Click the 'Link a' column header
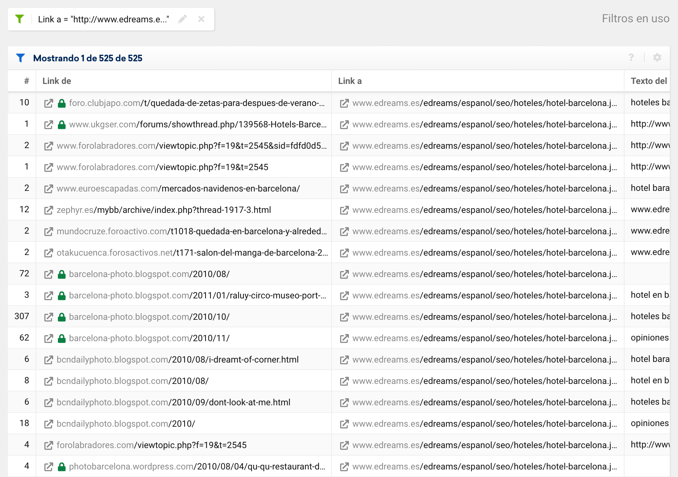This screenshot has width=678, height=477. [350, 81]
